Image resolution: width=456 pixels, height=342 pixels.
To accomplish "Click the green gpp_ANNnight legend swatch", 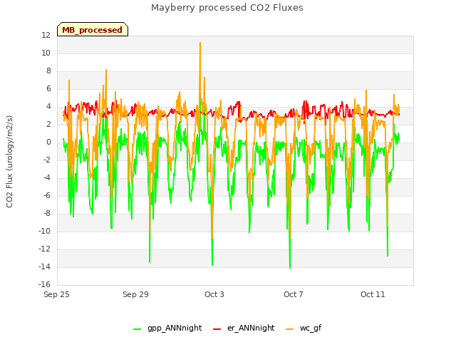I will [x=137, y=329].
